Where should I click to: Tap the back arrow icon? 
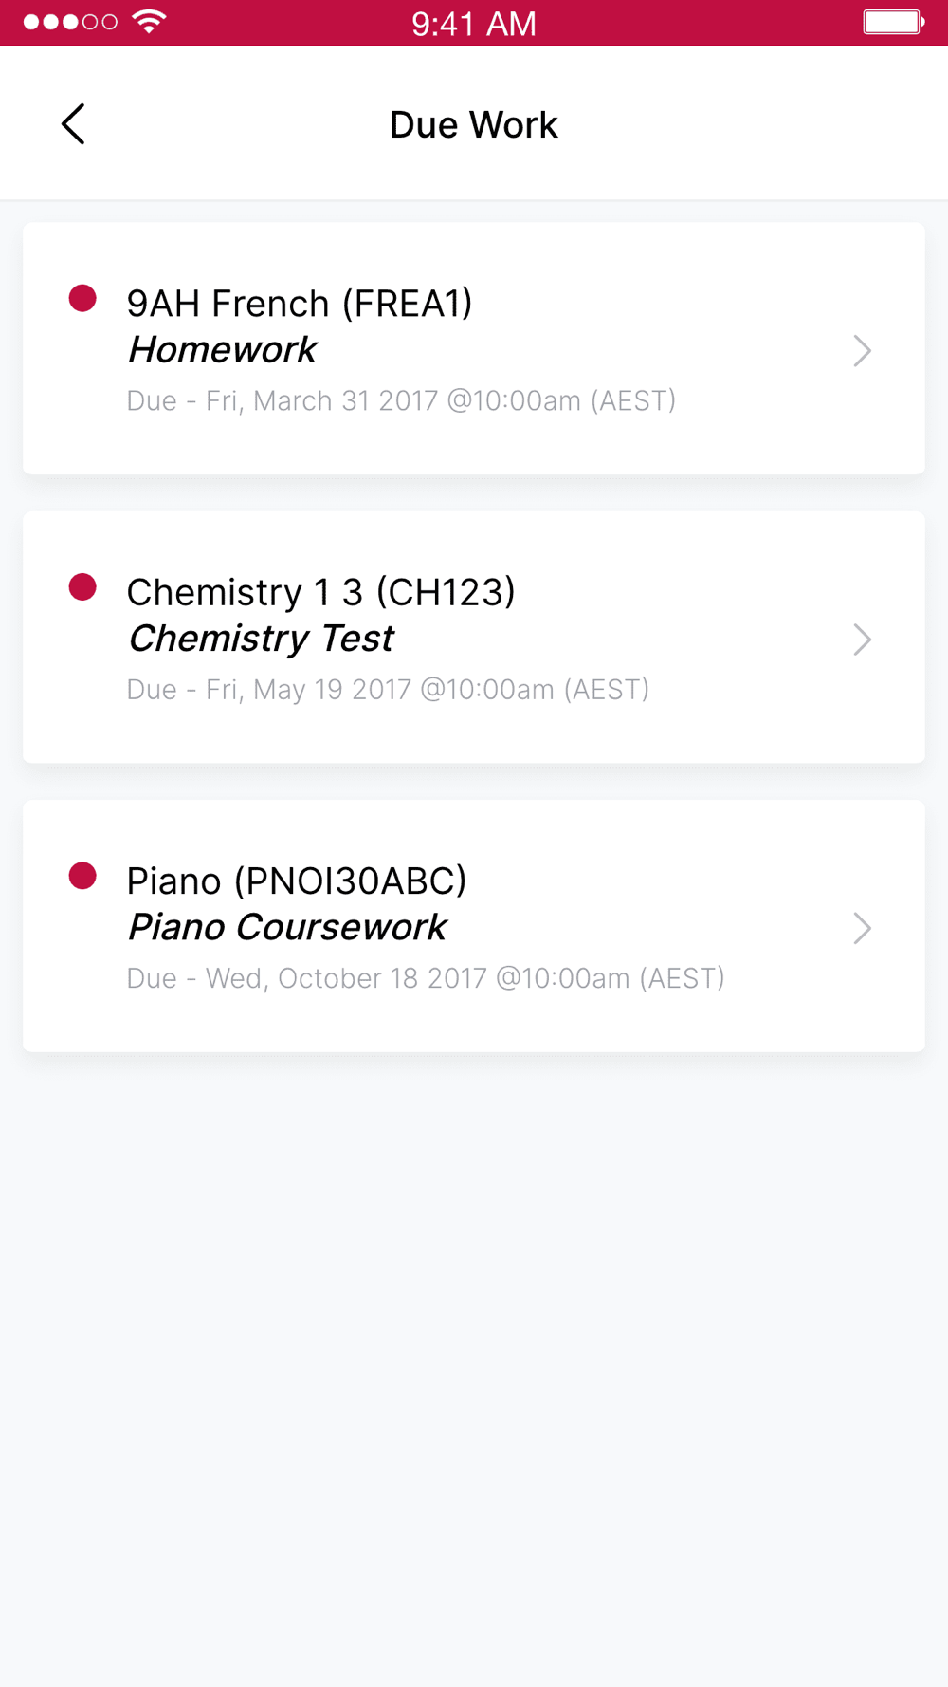click(x=73, y=124)
